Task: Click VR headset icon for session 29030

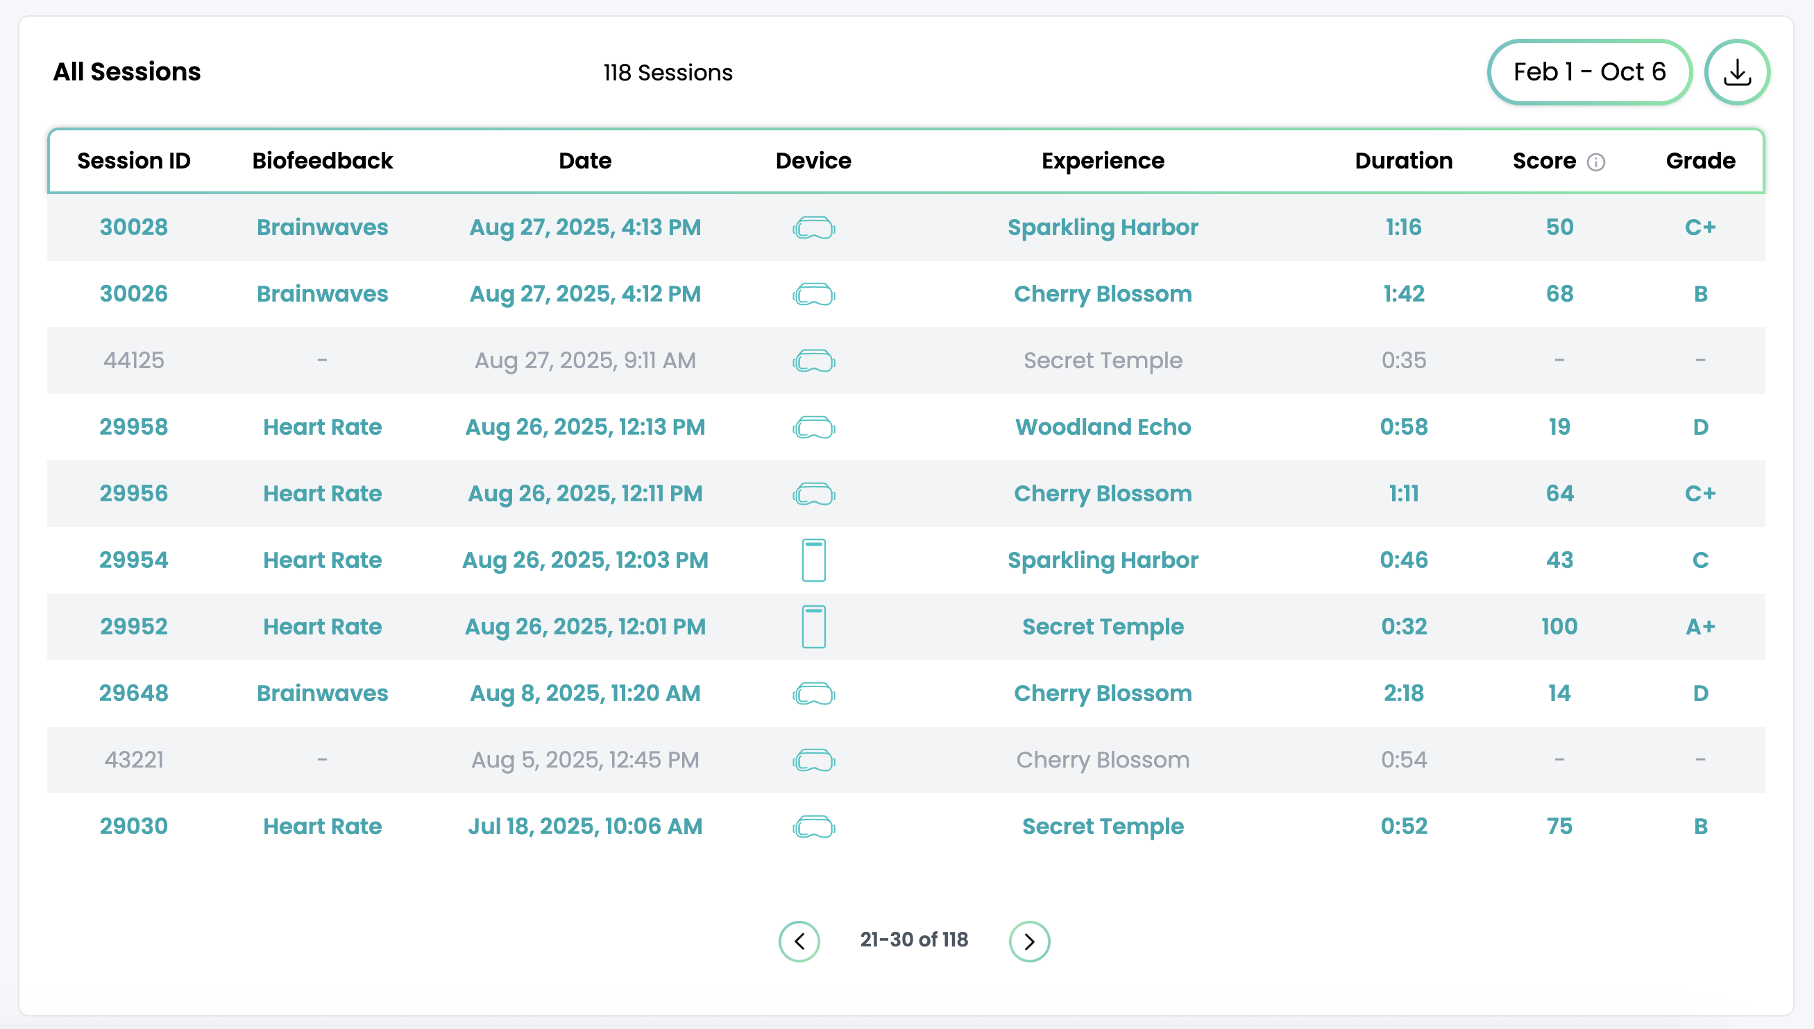Action: (813, 826)
